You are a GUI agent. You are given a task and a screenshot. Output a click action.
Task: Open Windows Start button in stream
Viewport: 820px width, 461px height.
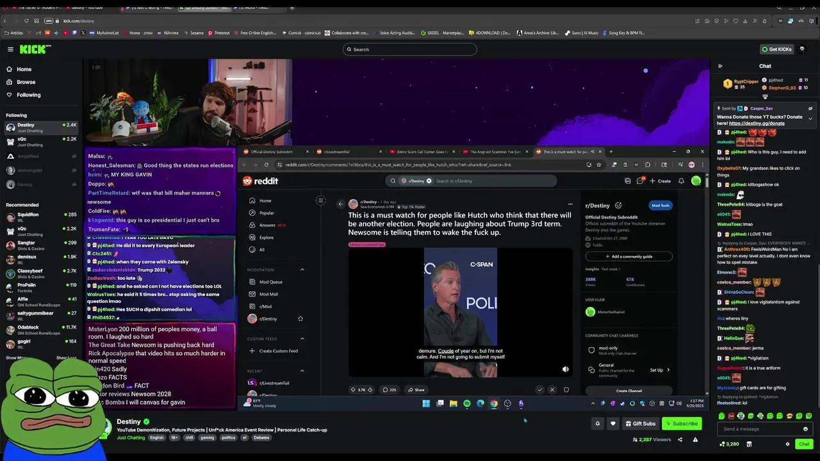(x=426, y=403)
